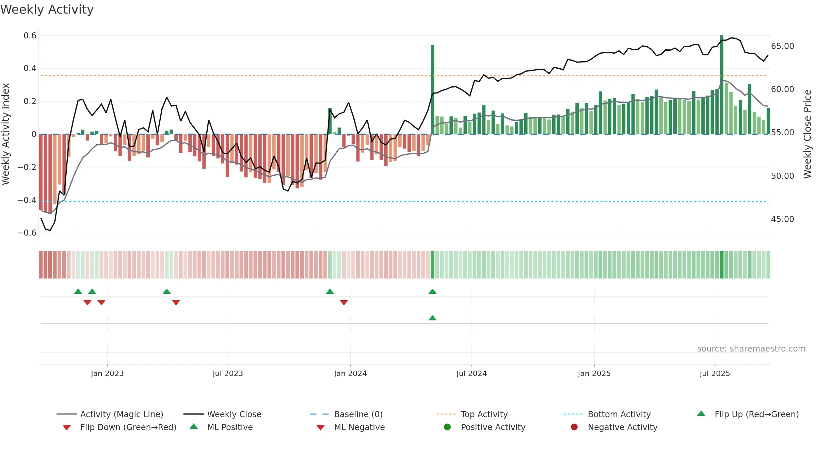Viewport: 817px width, 459px height.
Task: Click the dark green heatmap cell near May 2024
Action: coord(432,265)
